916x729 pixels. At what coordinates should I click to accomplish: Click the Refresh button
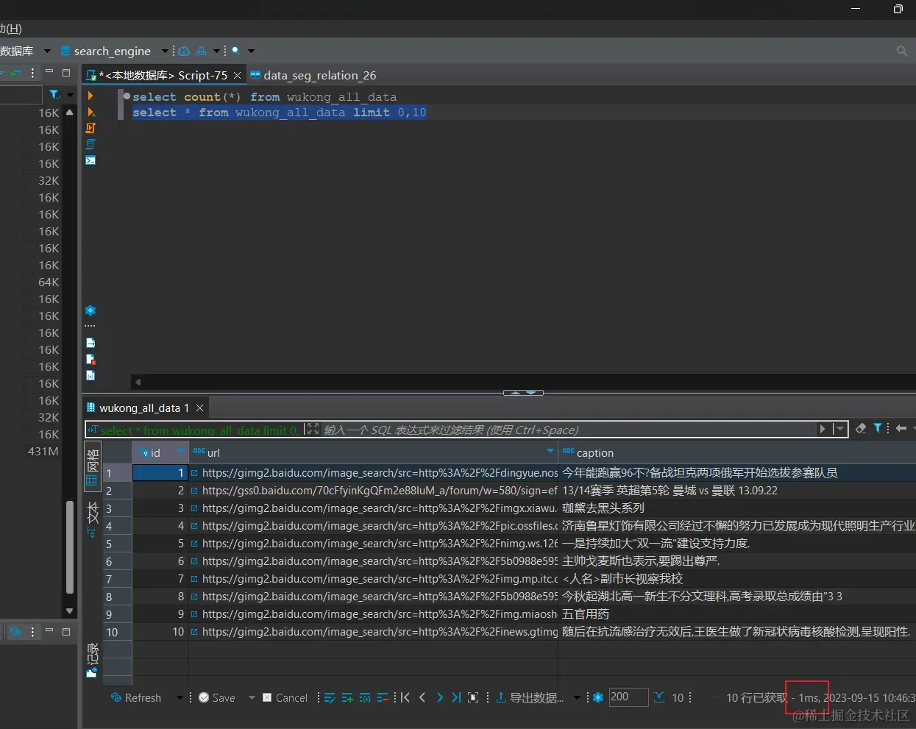(x=136, y=697)
